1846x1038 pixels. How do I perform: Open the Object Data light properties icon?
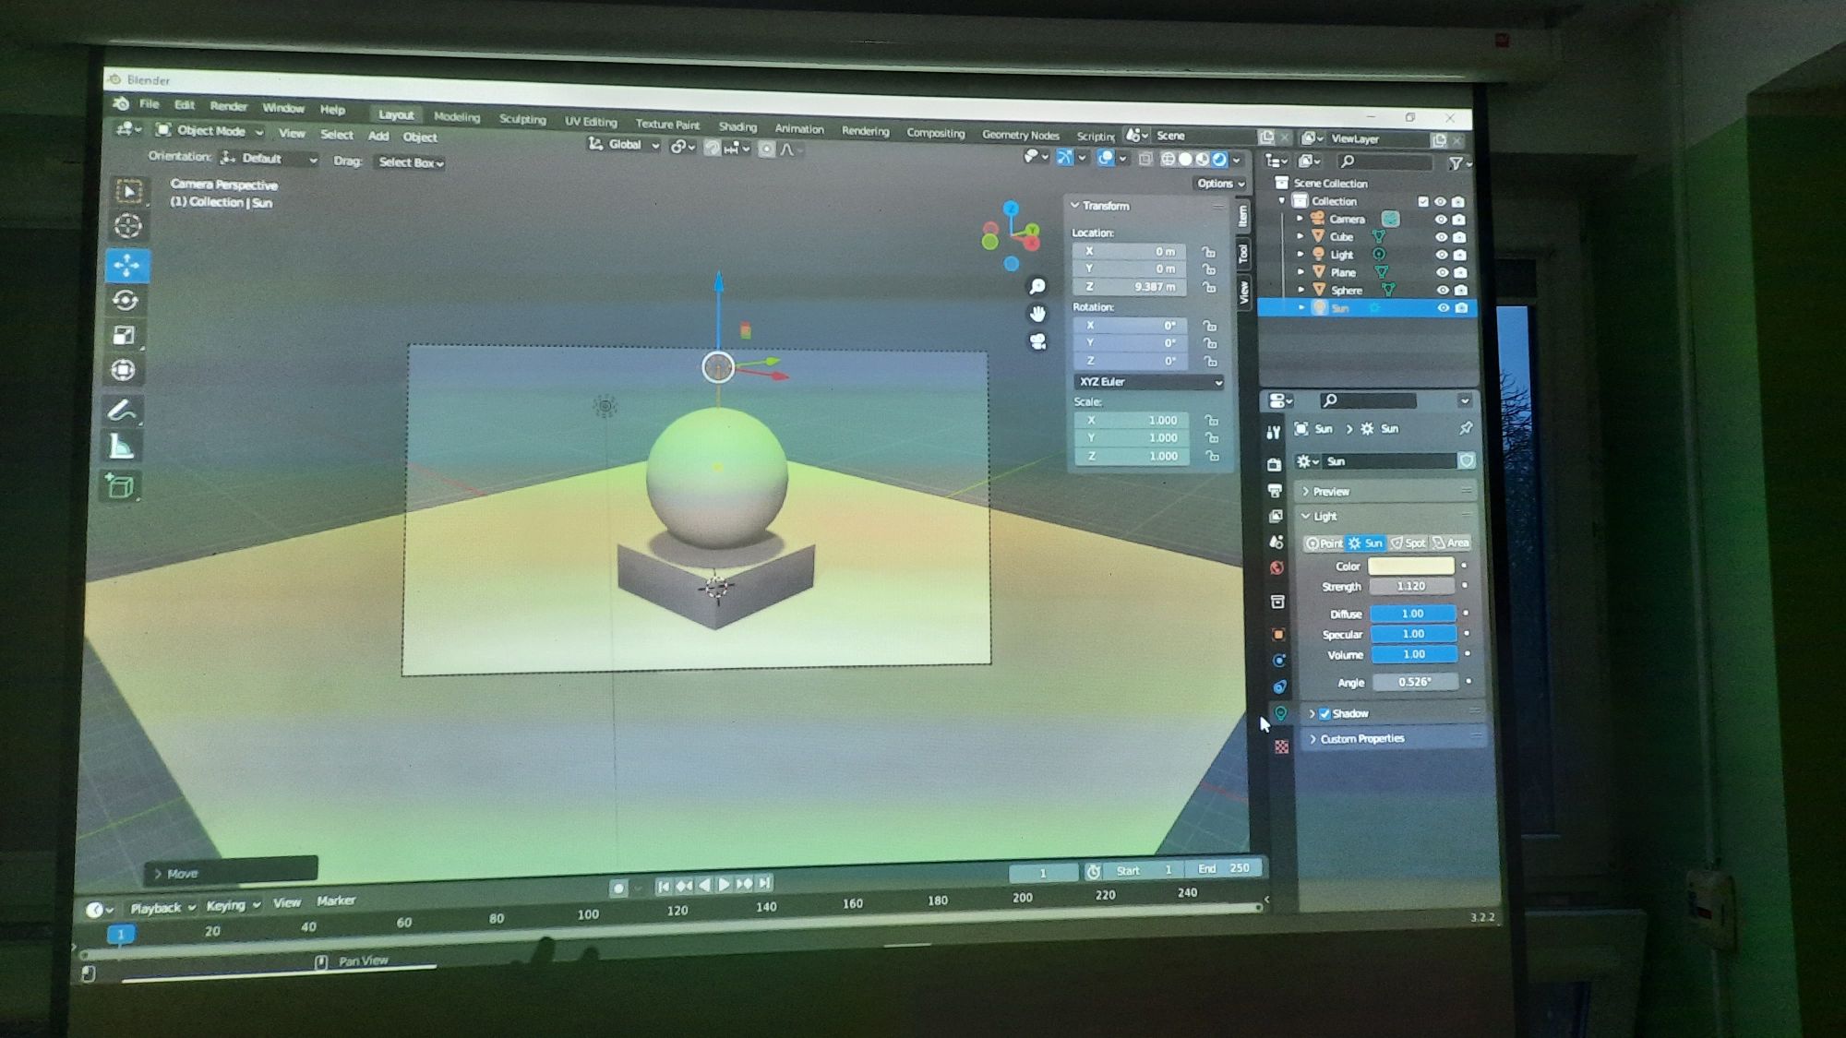[1280, 713]
